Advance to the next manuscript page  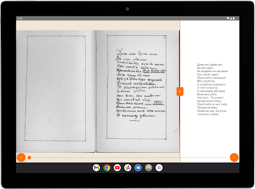click(234, 158)
